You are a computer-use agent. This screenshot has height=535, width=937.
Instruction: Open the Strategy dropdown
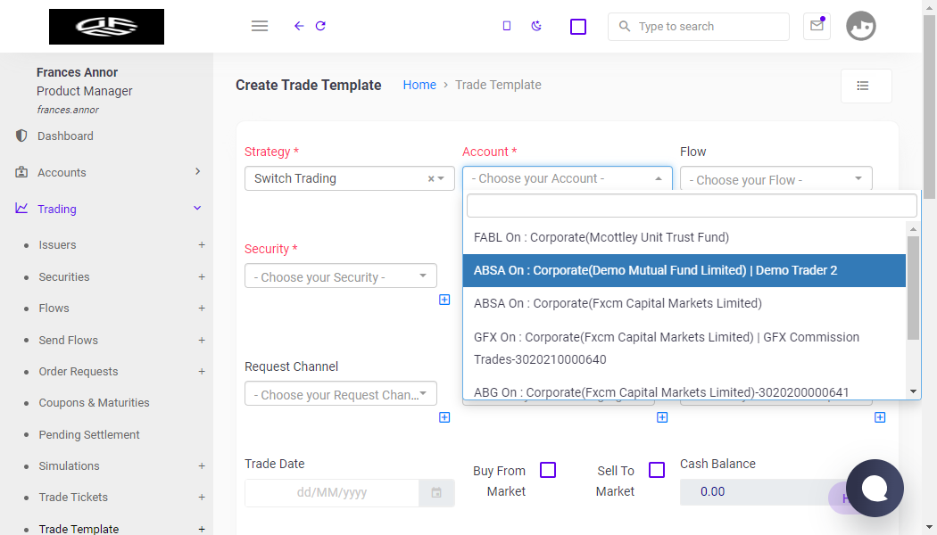coord(350,178)
